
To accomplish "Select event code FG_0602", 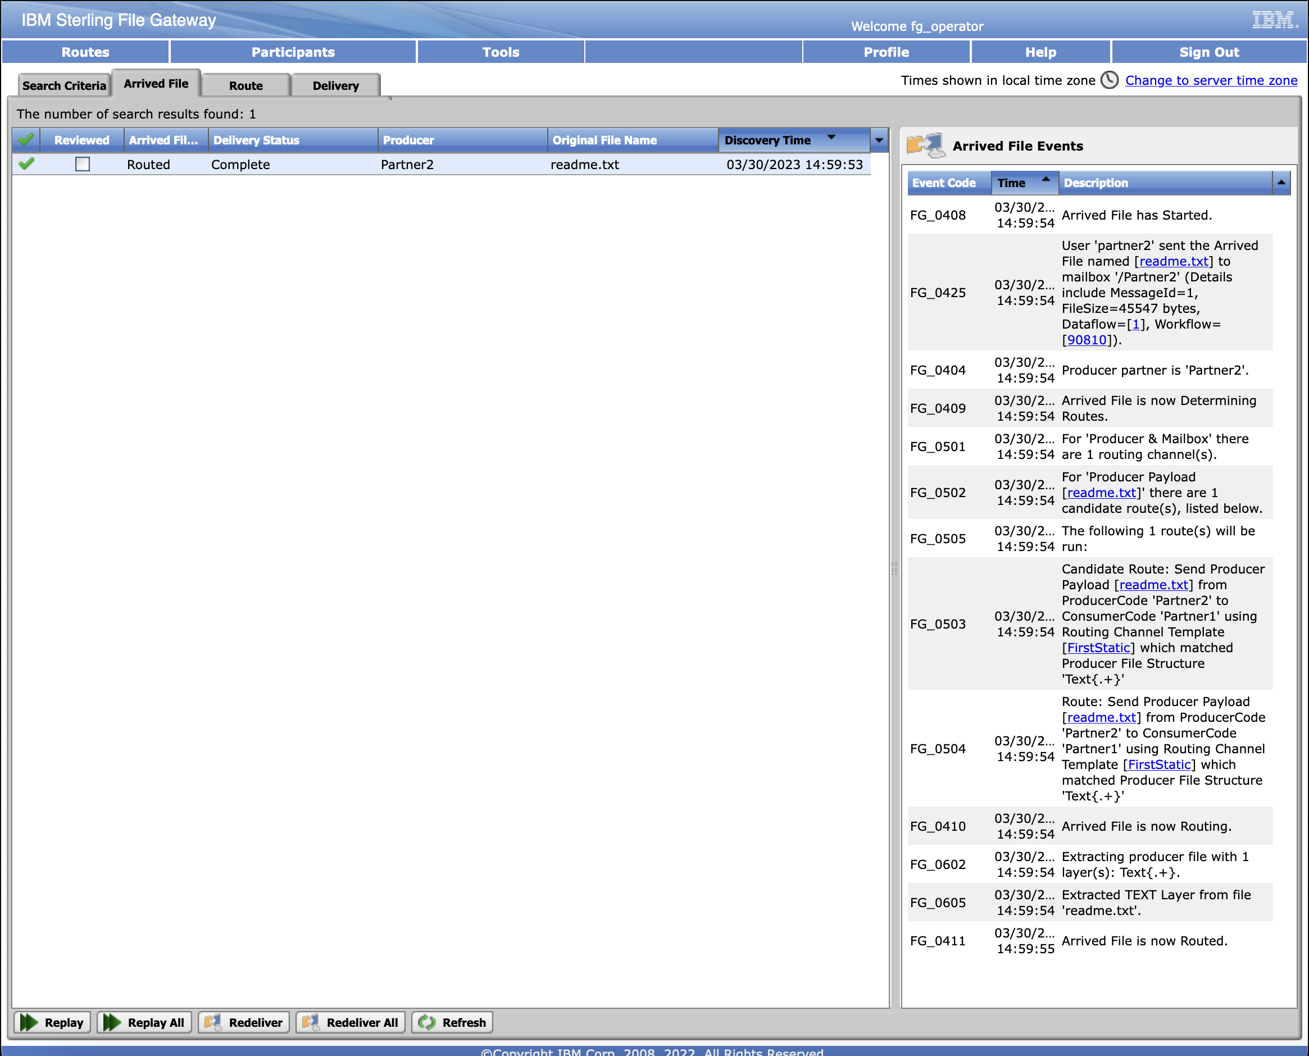I will [937, 864].
